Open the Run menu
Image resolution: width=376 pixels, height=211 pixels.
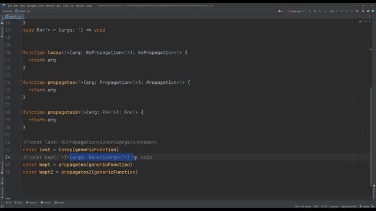[x=59, y=6]
